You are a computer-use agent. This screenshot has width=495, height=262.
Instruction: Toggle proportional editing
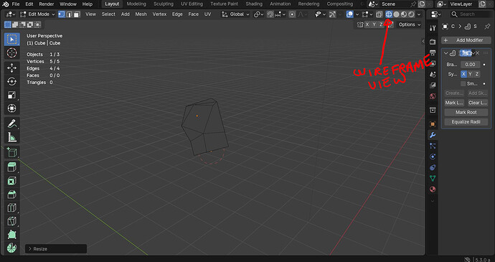click(x=292, y=14)
